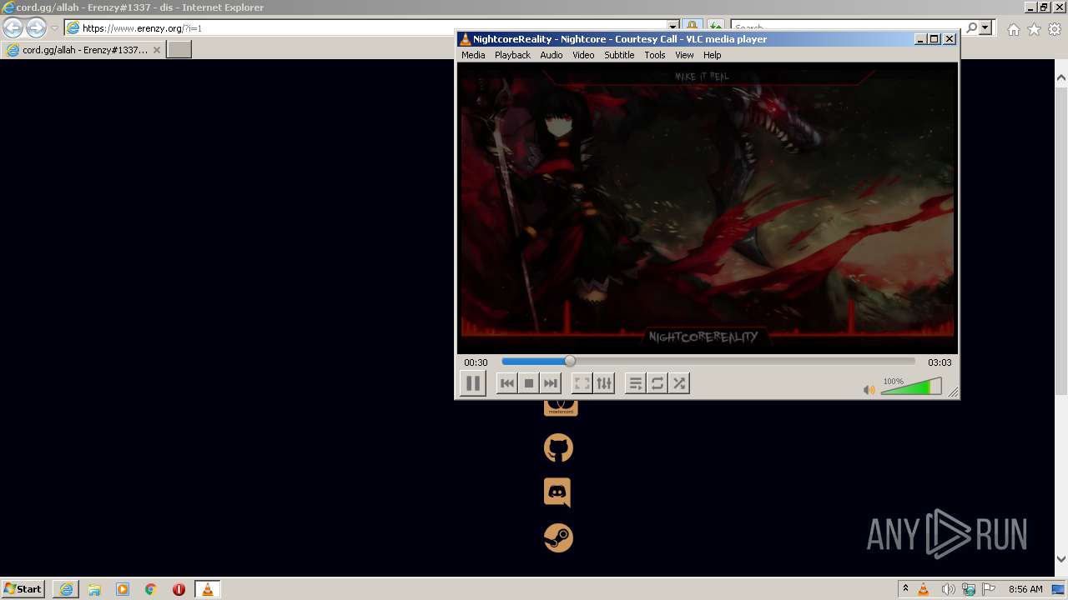Open VLC Audio menu

point(552,55)
